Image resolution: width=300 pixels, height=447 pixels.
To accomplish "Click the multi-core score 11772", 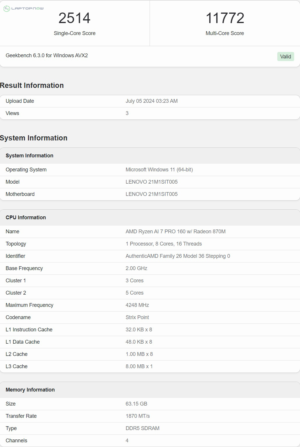I will click(225, 18).
